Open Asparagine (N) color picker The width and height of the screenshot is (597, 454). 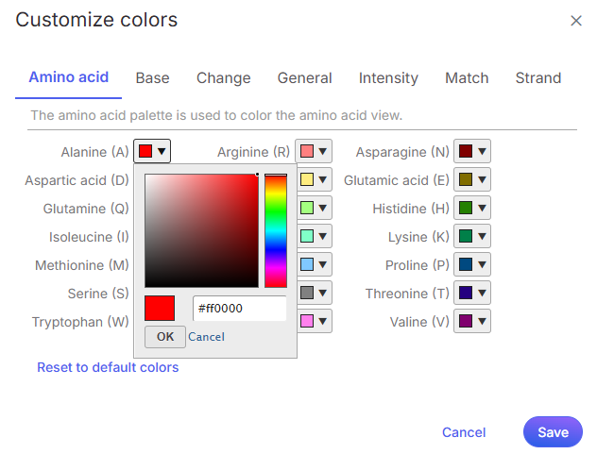[472, 151]
